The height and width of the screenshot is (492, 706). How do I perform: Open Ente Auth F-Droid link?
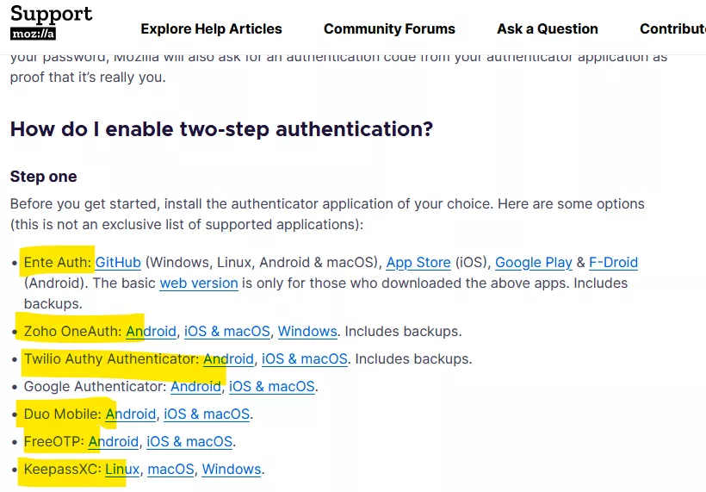tap(613, 262)
